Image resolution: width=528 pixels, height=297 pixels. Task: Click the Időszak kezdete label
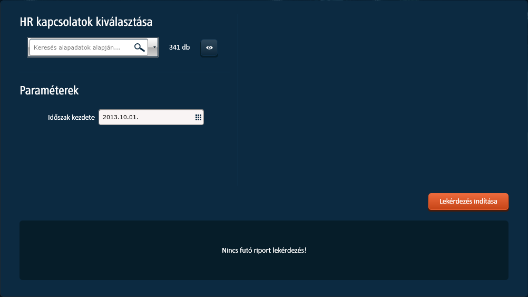pos(71,117)
